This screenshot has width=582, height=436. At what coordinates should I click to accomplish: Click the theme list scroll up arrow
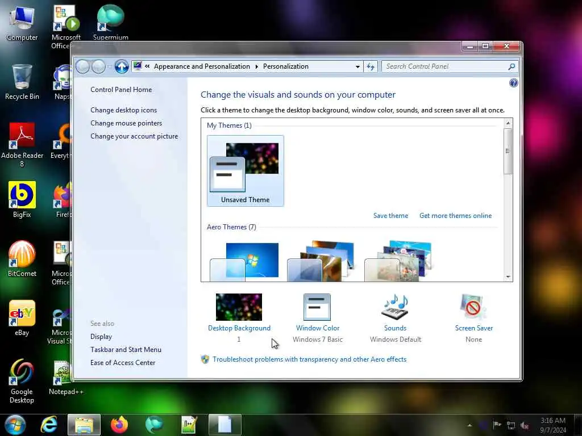click(x=508, y=123)
